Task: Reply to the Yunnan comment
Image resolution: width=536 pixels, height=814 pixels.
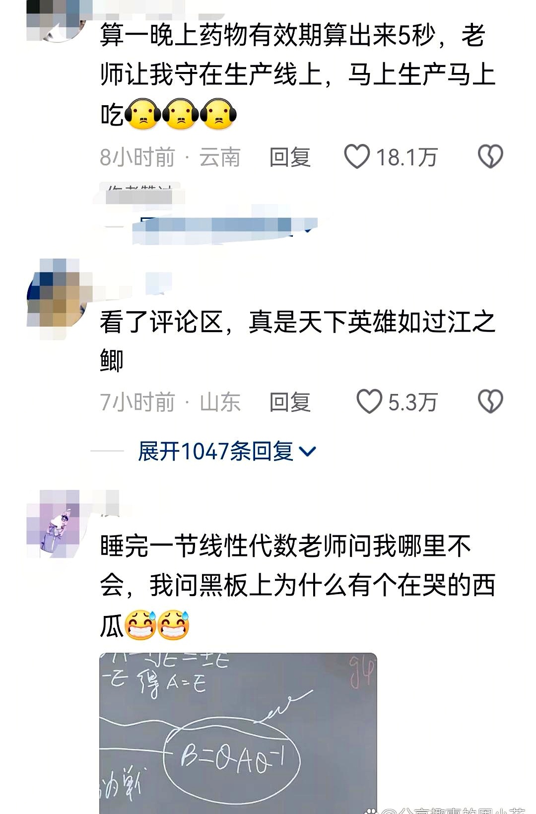Action: [290, 157]
